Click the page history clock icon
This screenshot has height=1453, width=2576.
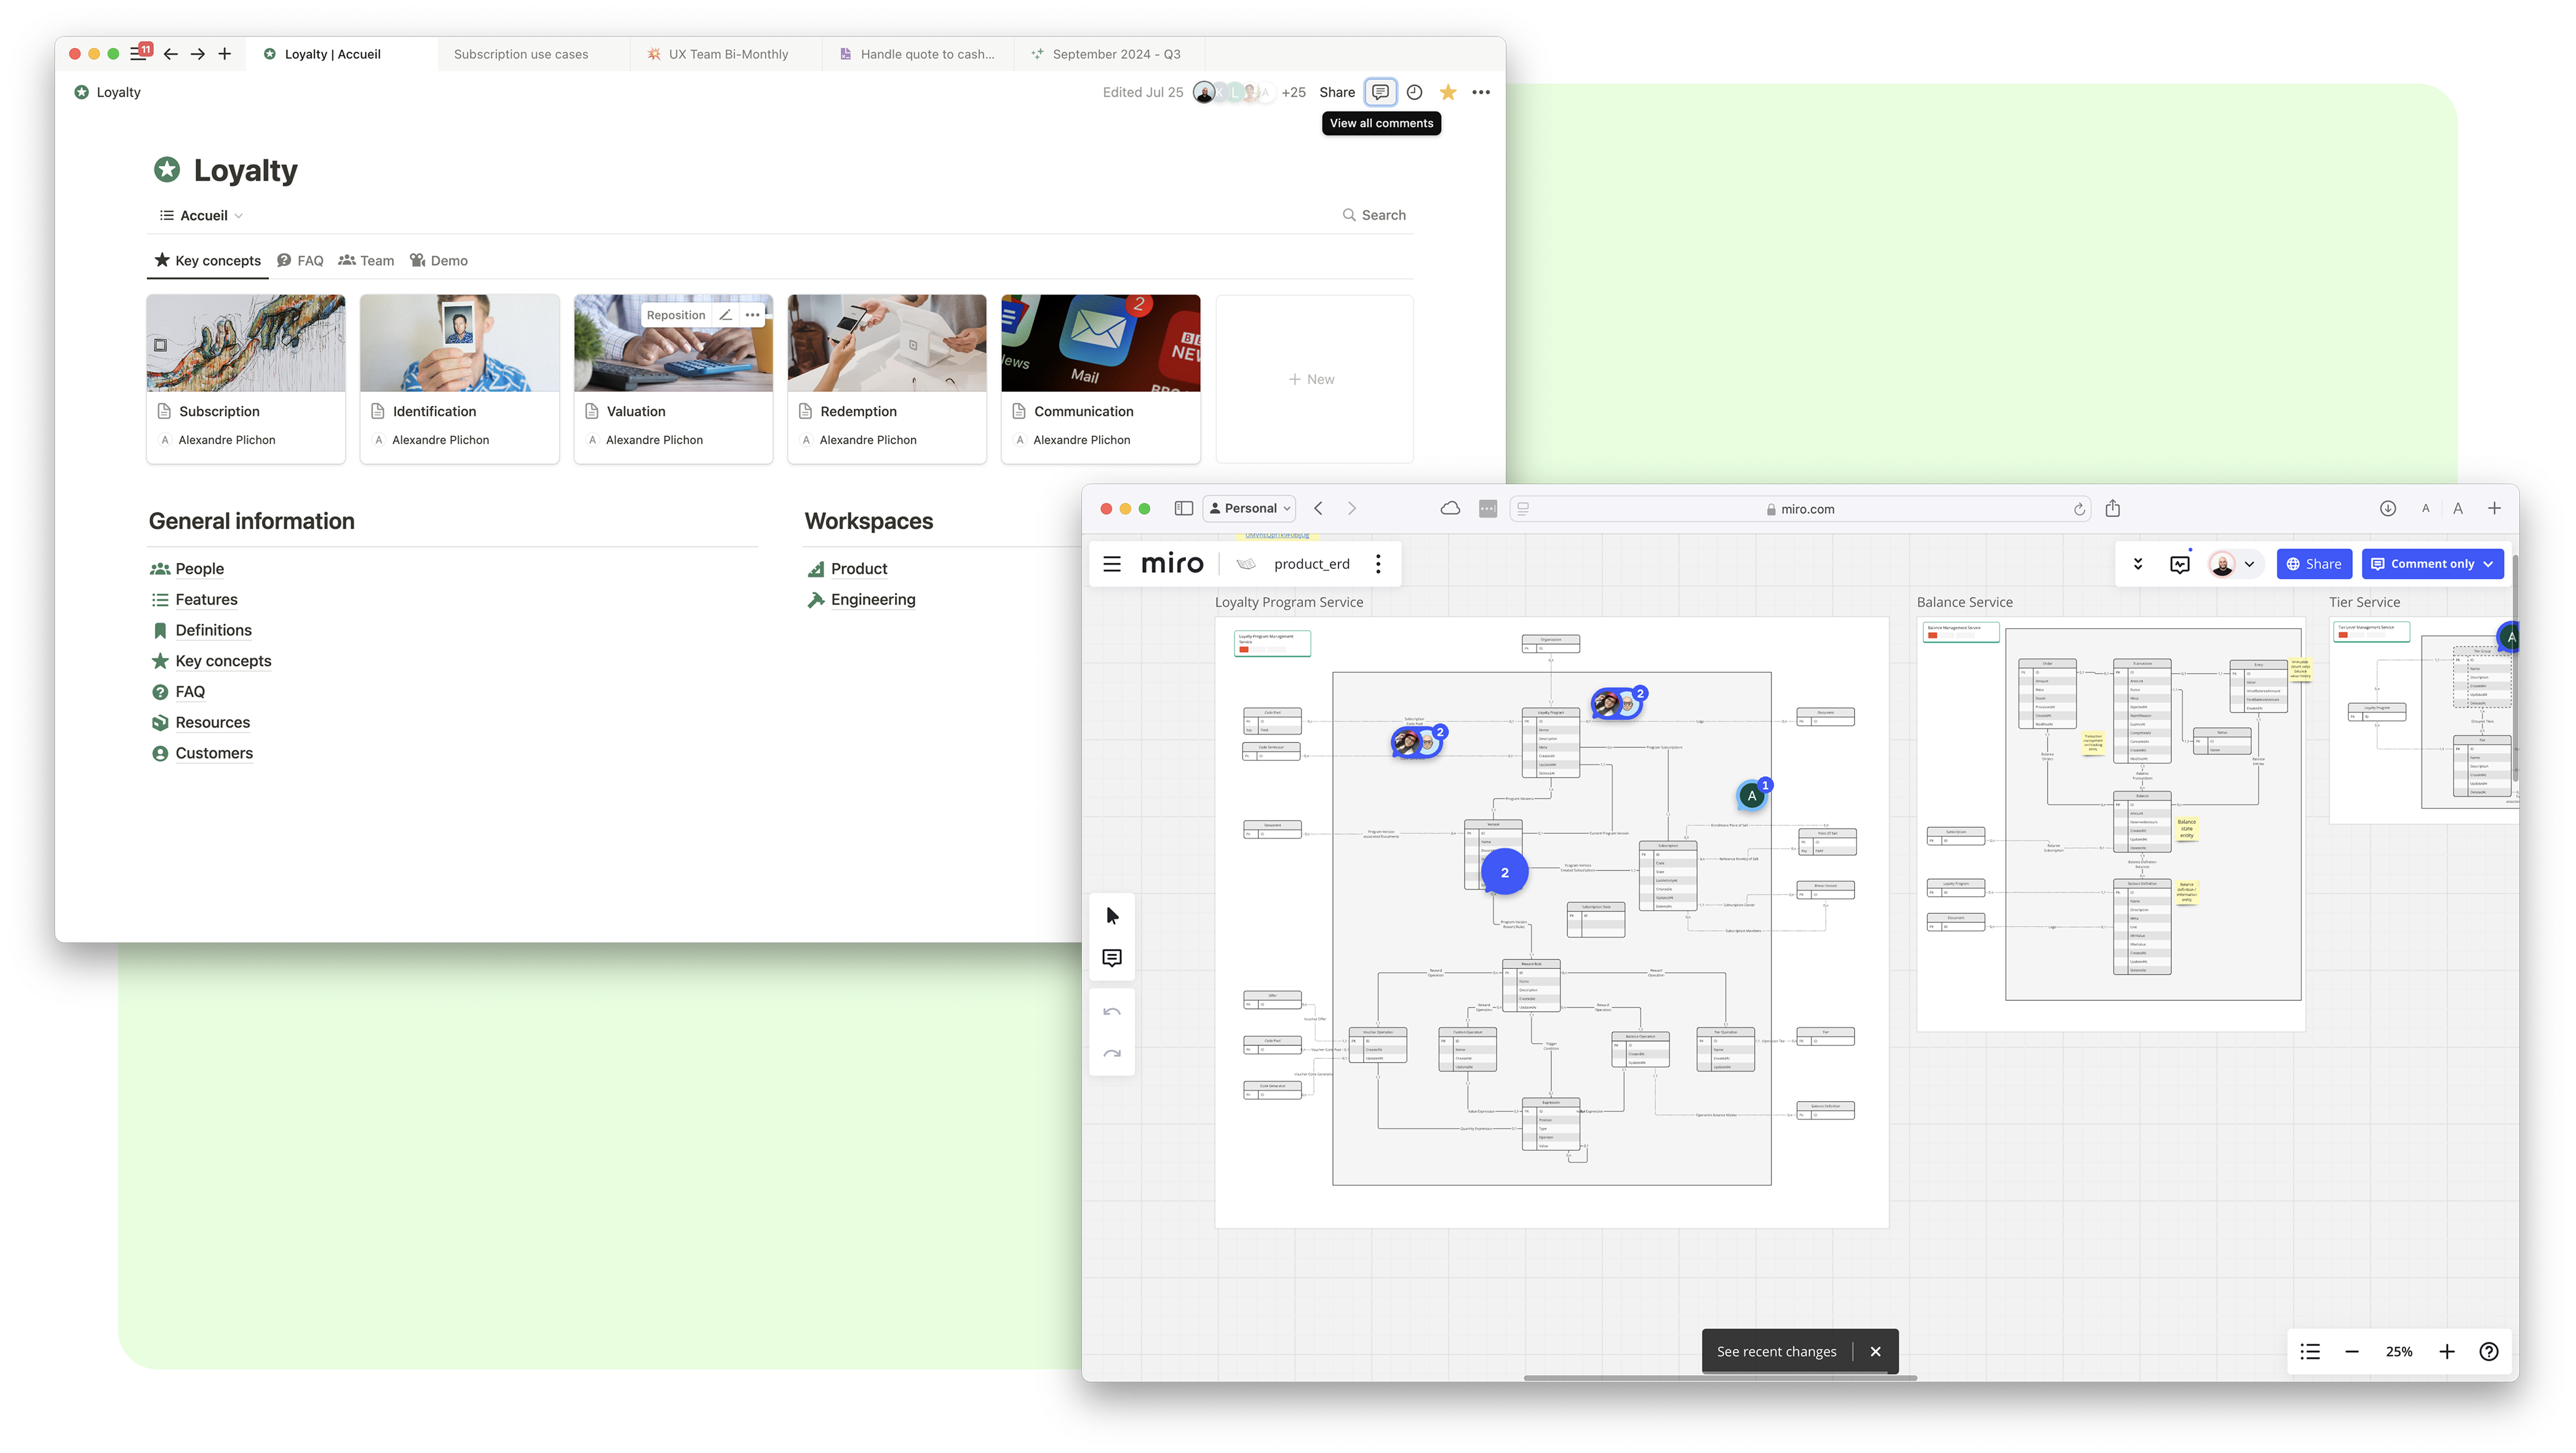1414,92
